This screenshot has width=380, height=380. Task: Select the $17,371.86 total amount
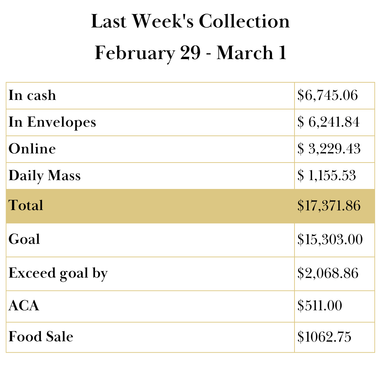pyautogui.click(x=329, y=206)
